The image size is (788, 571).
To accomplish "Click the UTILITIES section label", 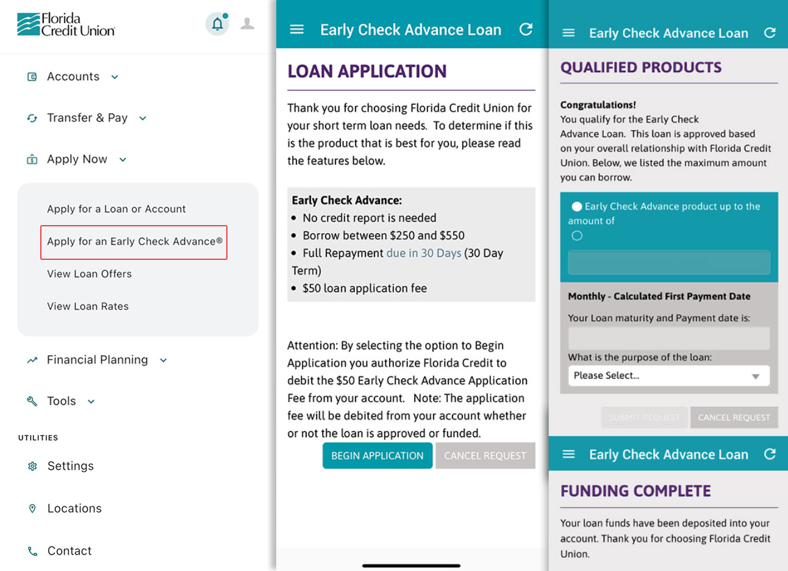I will coord(38,438).
